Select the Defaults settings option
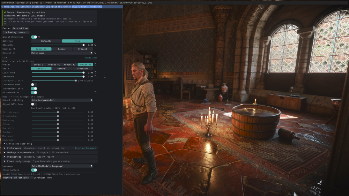The width and height of the screenshot is (349, 196). coord(46,41)
